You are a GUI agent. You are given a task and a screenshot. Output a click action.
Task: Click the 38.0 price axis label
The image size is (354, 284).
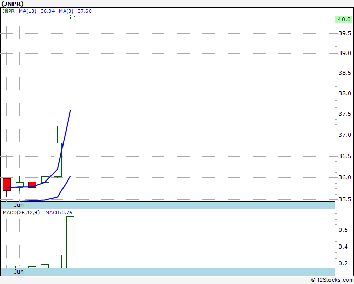tap(345, 94)
